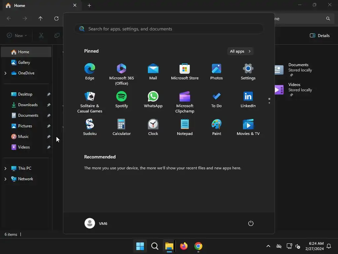This screenshot has height=254, width=338.
Task: Open Notepad from Start menu
Action: click(185, 127)
